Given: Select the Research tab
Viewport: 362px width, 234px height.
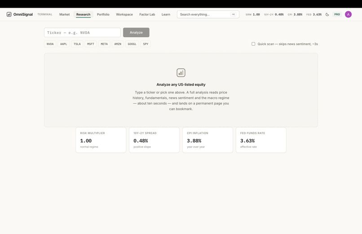Looking at the screenshot, I should click(84, 14).
